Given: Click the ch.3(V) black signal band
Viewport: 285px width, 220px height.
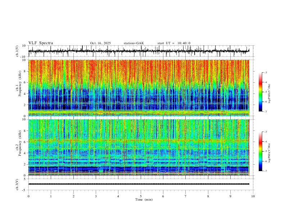Looking at the screenshot, I should (x=139, y=184).
